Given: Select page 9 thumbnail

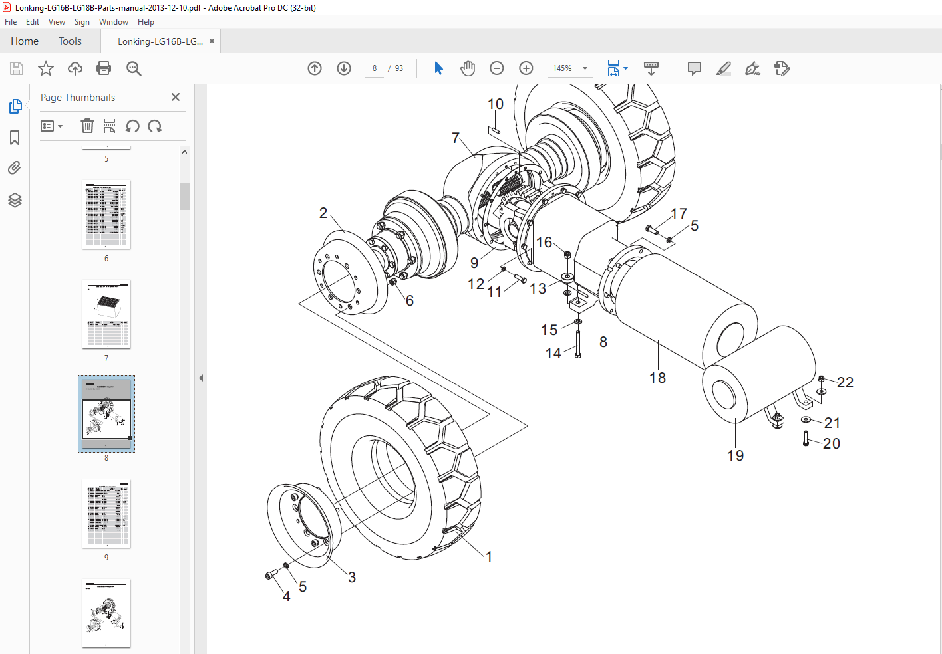Looking at the screenshot, I should pos(106,514).
